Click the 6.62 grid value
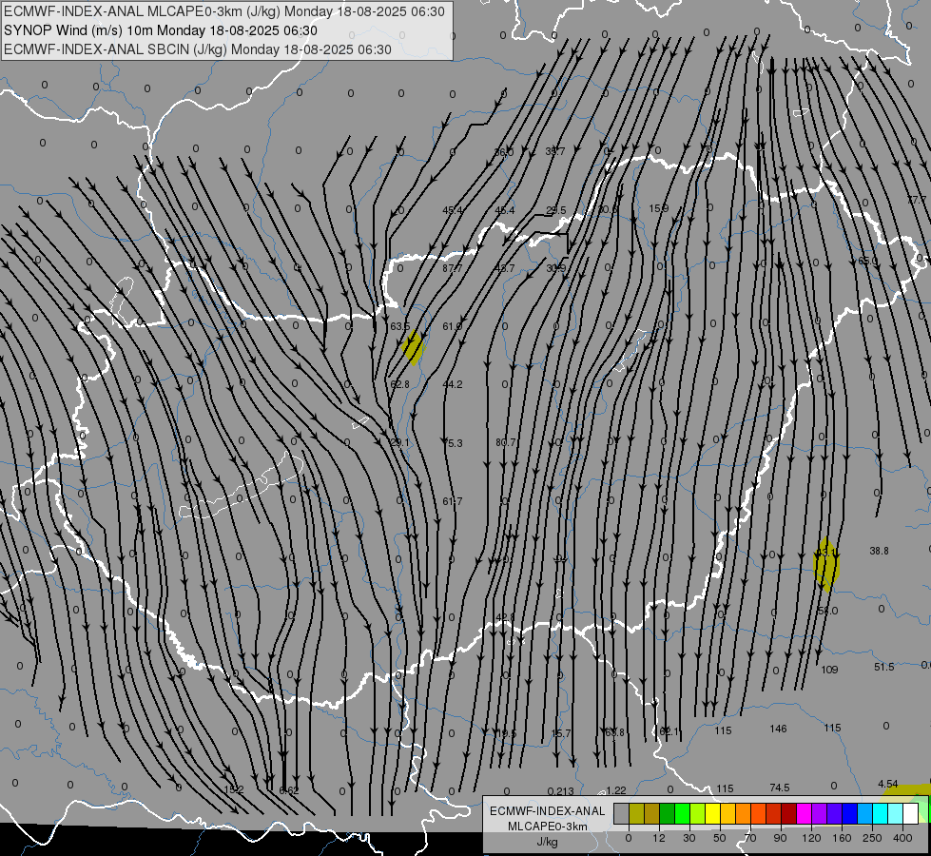The image size is (931, 856). (288, 790)
